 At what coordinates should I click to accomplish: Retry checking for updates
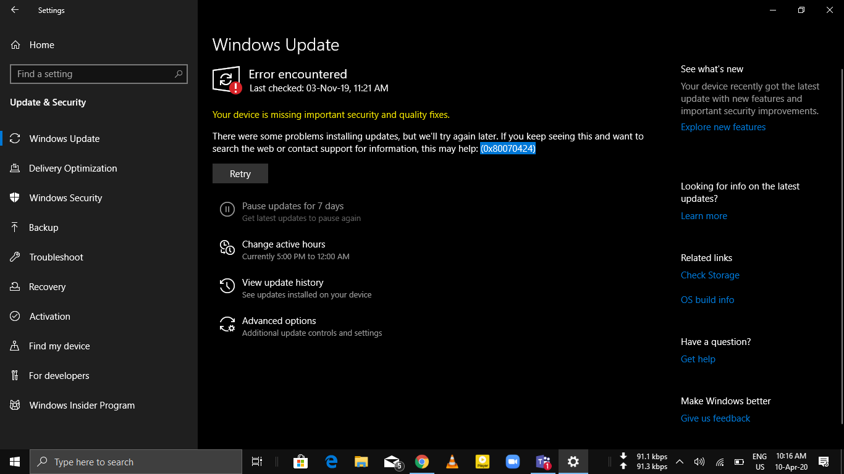pyautogui.click(x=240, y=173)
